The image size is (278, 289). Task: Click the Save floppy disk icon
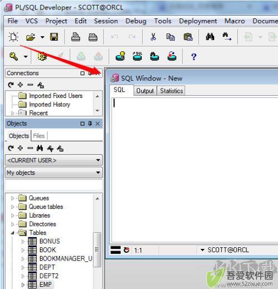54,37
